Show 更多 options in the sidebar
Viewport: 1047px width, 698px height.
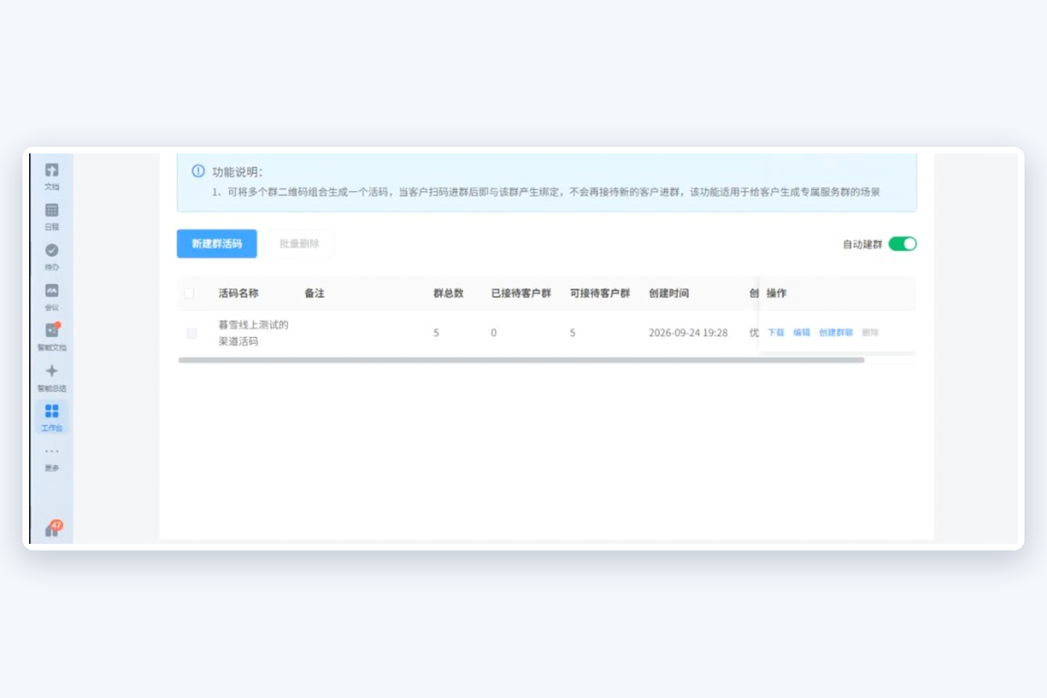52,460
